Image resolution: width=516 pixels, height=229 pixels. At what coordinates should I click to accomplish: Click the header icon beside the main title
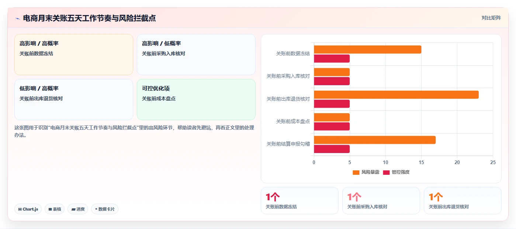[x=17, y=18]
